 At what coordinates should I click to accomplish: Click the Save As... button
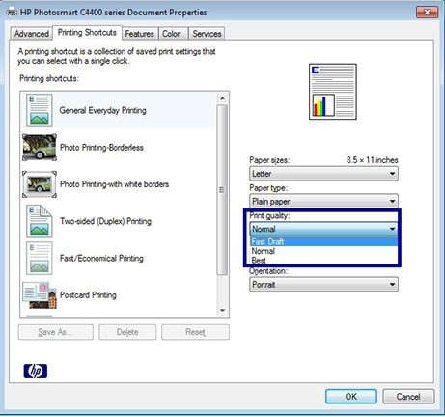tap(55, 332)
